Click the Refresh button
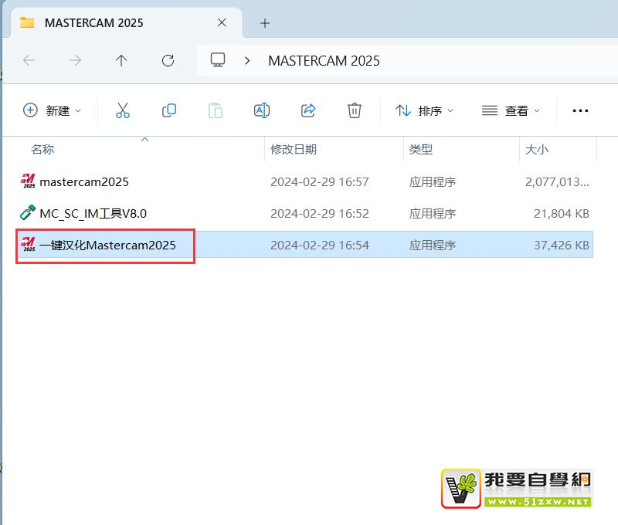The height and width of the screenshot is (525, 618). (x=168, y=60)
